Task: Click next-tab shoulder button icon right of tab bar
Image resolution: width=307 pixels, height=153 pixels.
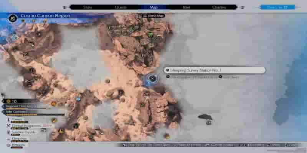Action: [242, 7]
